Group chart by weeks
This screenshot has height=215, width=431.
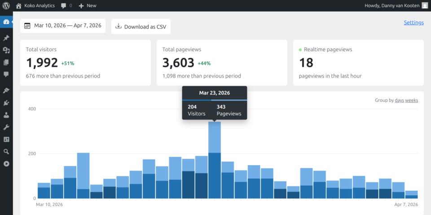(411, 100)
